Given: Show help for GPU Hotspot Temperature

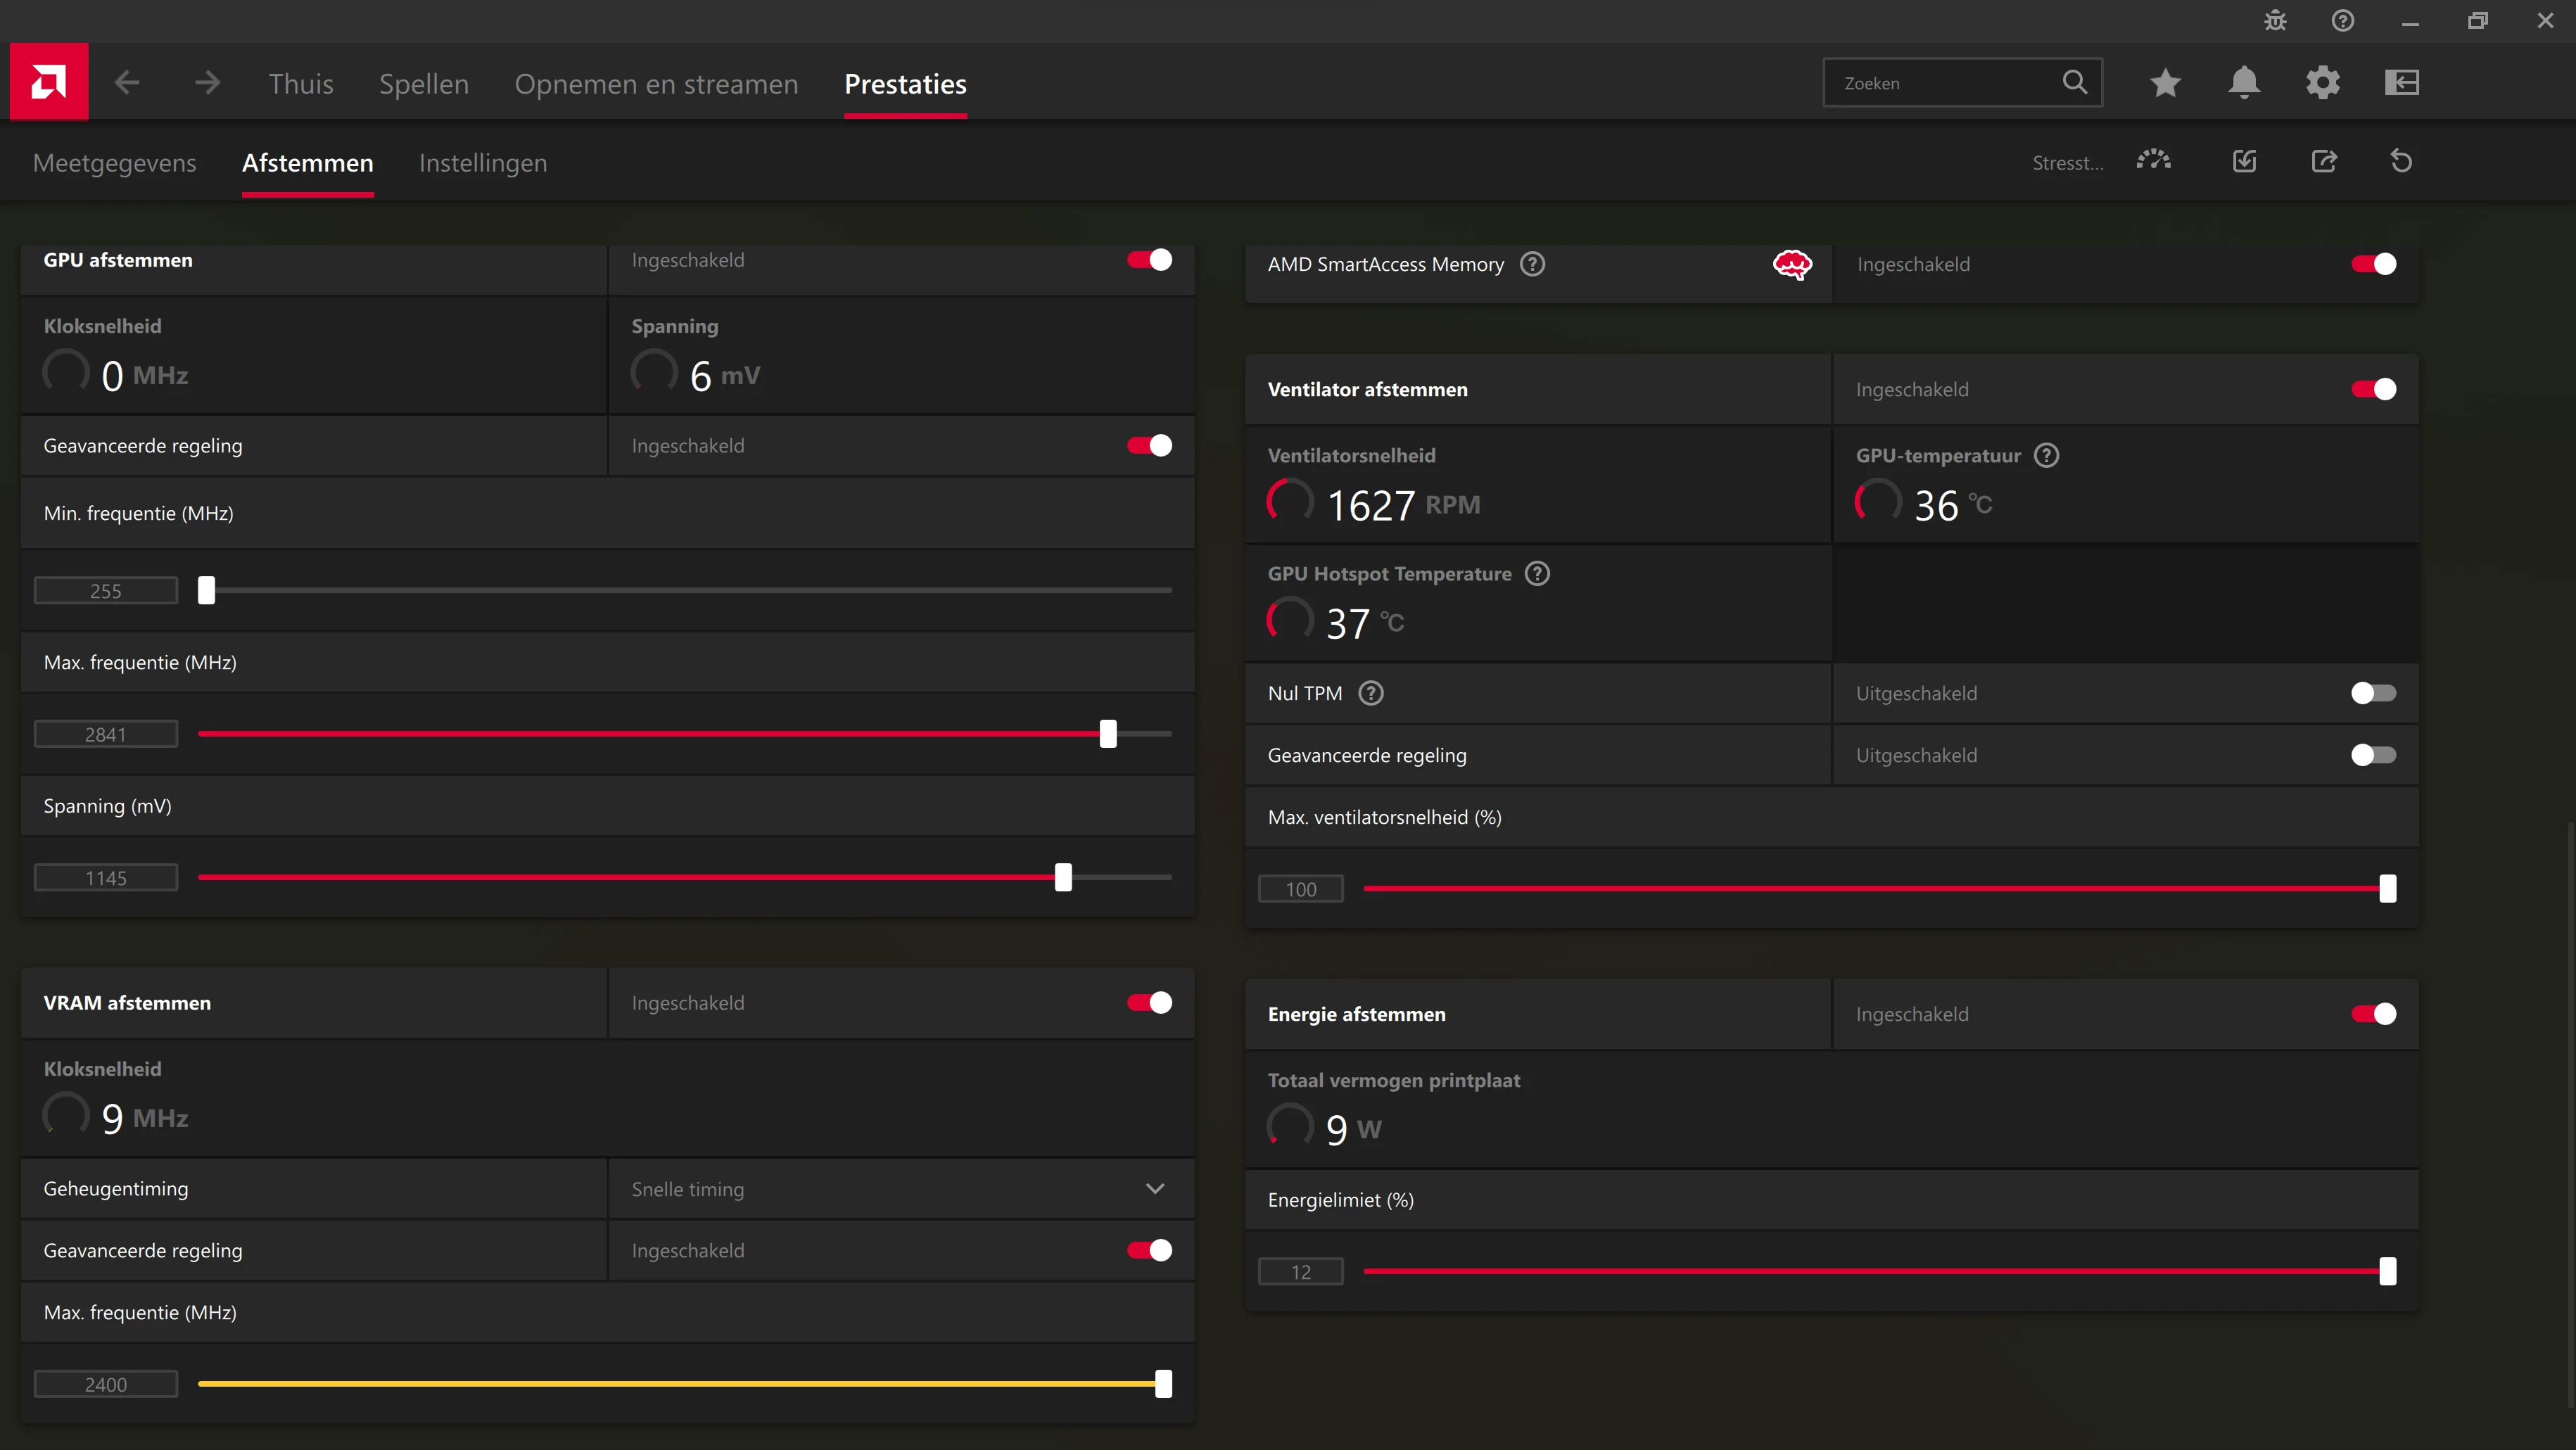Looking at the screenshot, I should point(1537,574).
